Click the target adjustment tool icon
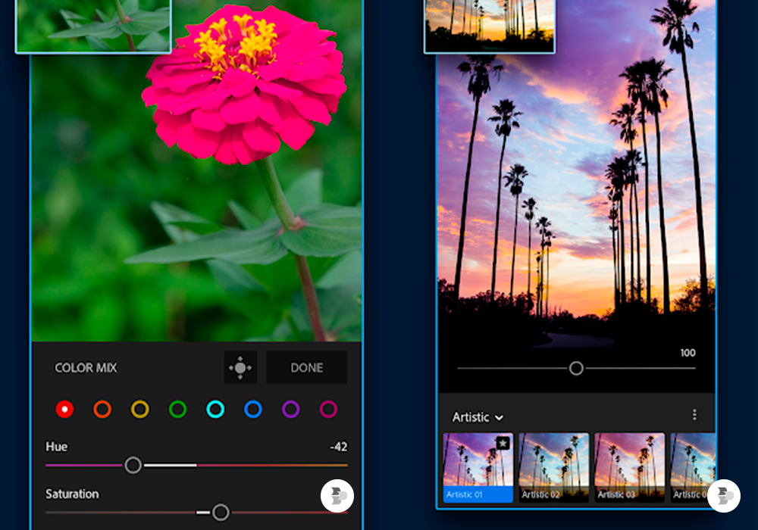 tap(240, 367)
